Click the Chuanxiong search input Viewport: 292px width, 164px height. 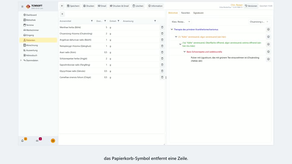click(257, 22)
